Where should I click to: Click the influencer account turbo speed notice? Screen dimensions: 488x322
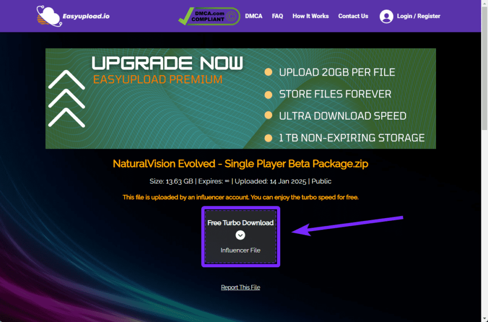coord(241,197)
